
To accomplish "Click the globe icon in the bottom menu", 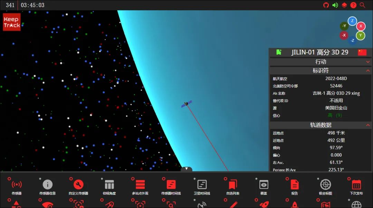I will (356, 205).
